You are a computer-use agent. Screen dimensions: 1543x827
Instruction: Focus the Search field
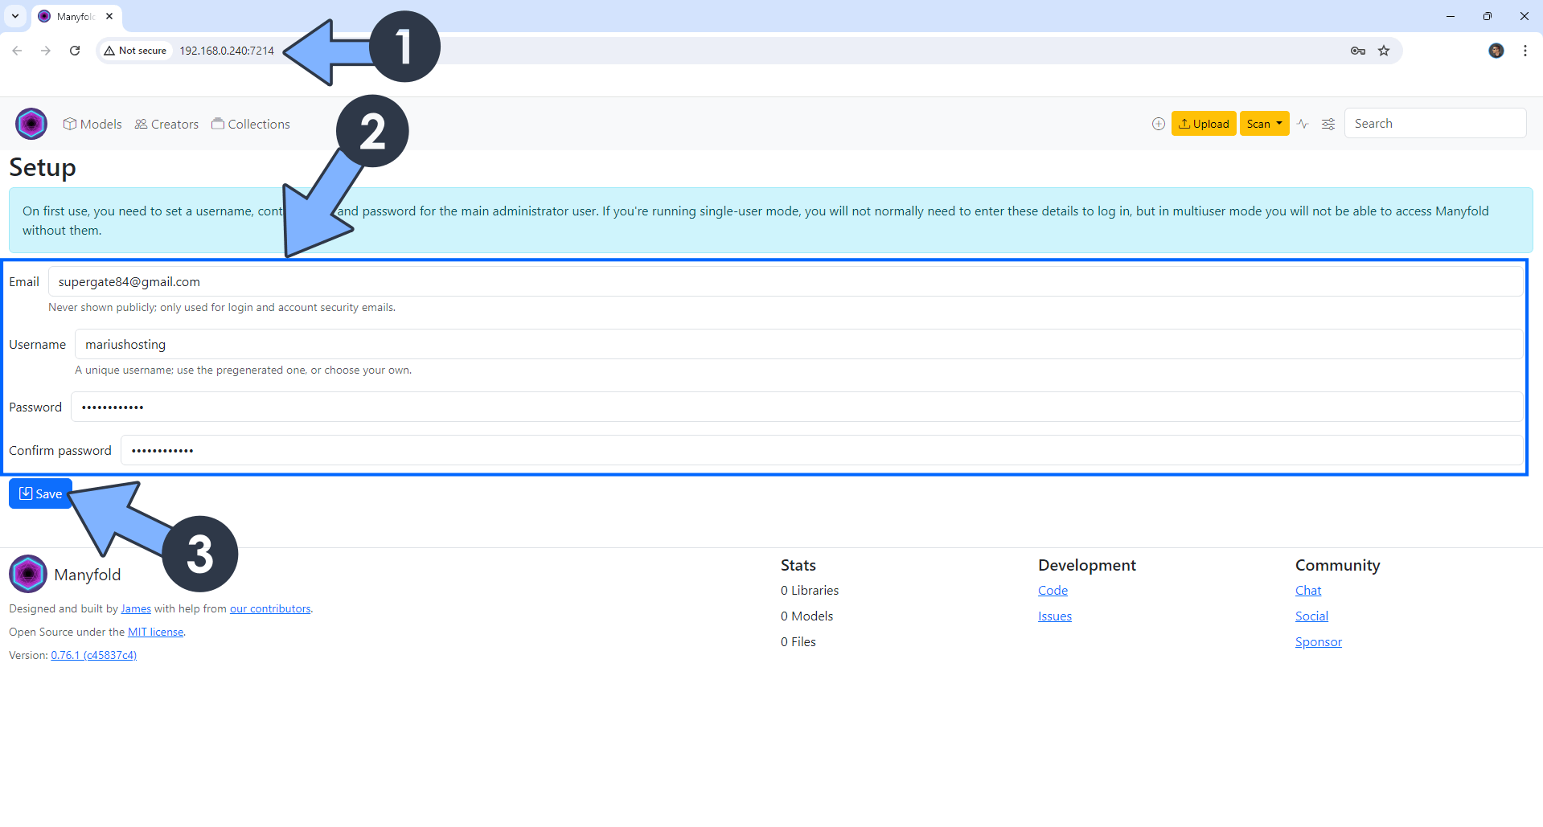point(1435,123)
